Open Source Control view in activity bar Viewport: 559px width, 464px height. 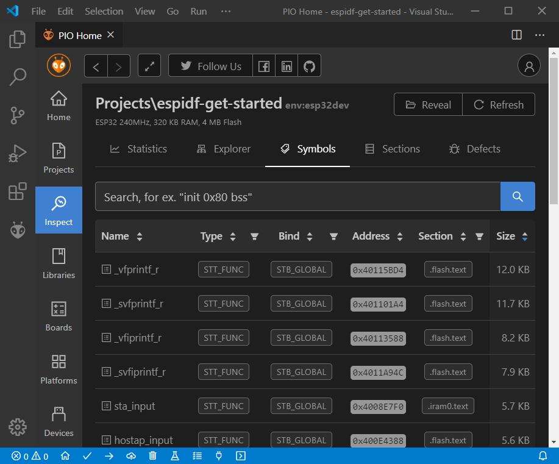coord(17,115)
